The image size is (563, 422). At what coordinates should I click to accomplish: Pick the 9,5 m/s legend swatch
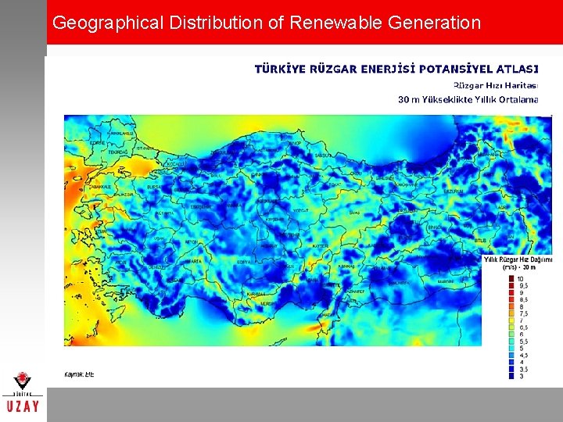pos(511,286)
